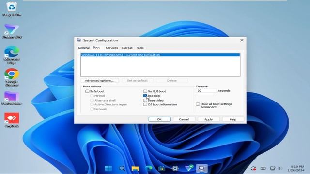Open Microsoft Store from the taskbar

pyautogui.click(x=162, y=168)
